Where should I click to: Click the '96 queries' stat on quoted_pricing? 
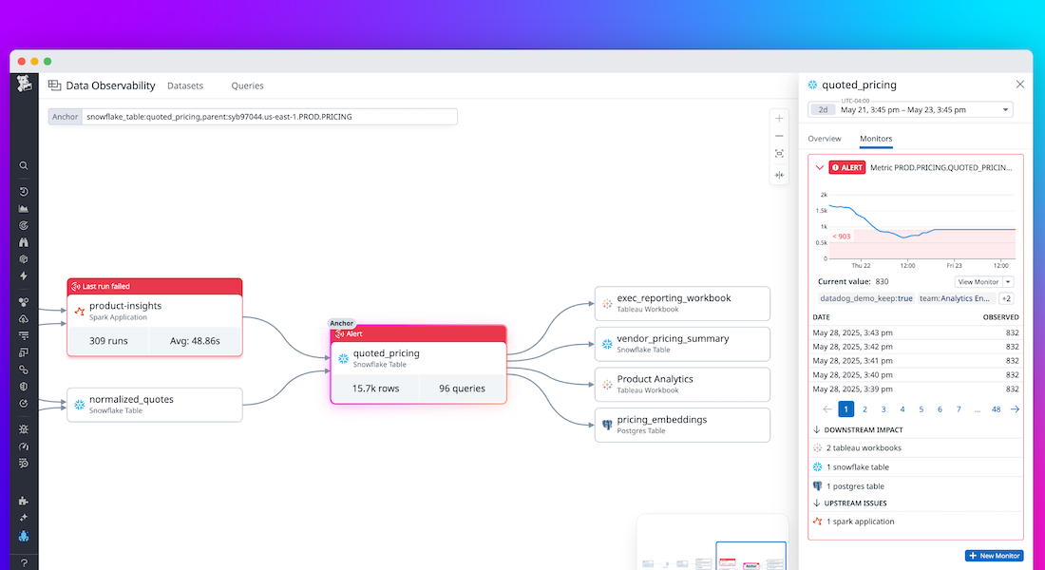tap(462, 388)
